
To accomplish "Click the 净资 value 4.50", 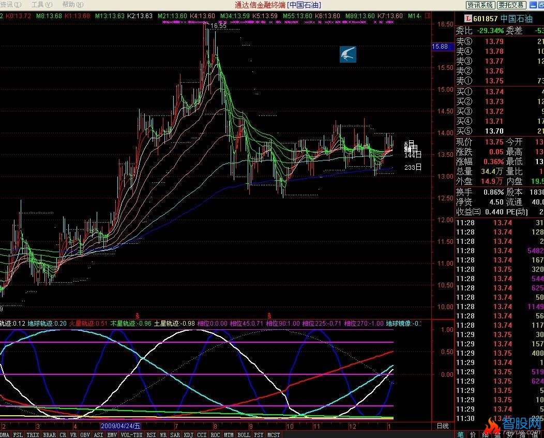I will (496, 202).
